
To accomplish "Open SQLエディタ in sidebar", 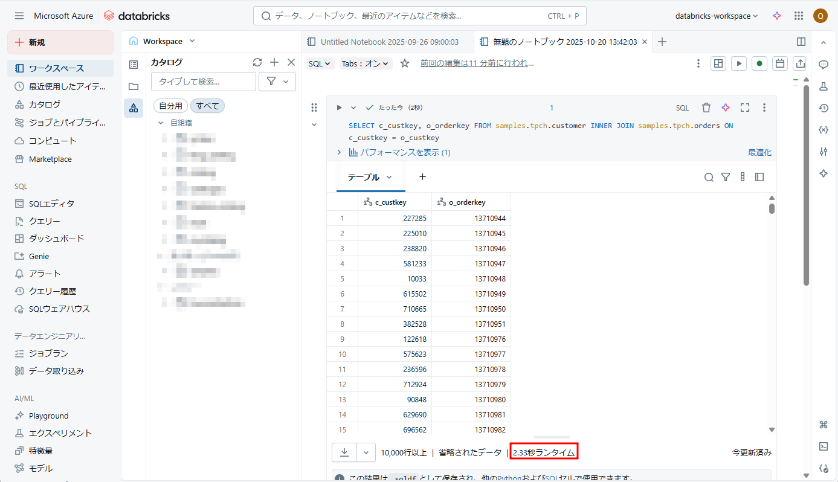I will coord(51,204).
